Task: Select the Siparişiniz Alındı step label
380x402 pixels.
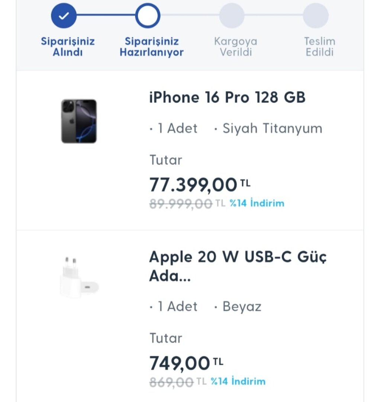Action: click(x=68, y=47)
